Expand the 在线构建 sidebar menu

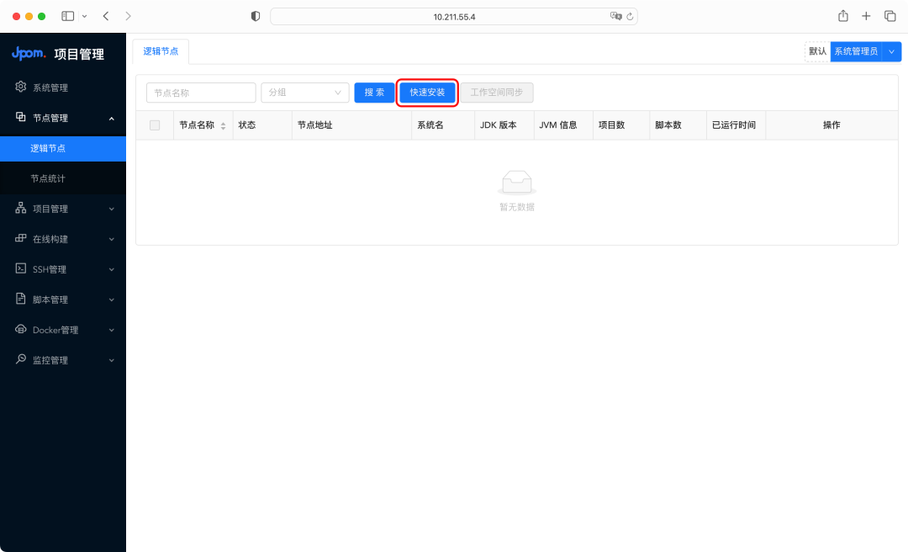pos(112,239)
